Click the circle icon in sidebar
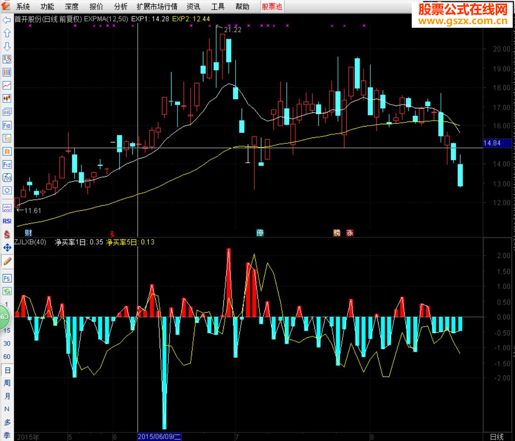Image resolution: width=515 pixels, height=441 pixels. point(7,190)
